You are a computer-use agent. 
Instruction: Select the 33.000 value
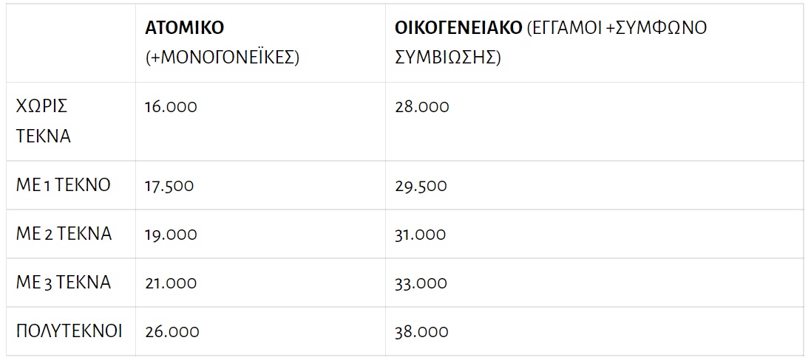pos(421,283)
